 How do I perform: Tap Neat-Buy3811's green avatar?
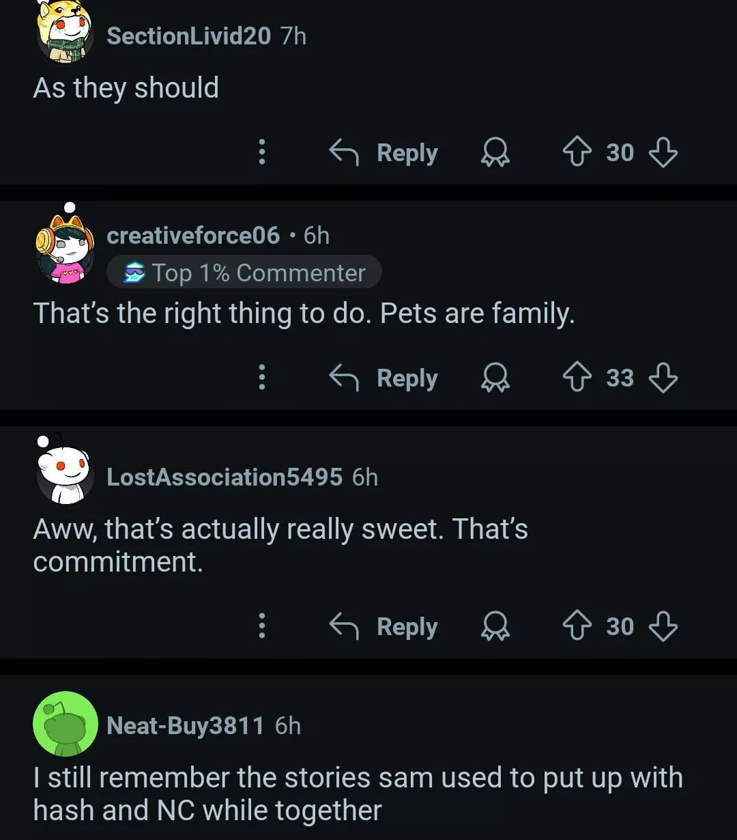point(66,724)
